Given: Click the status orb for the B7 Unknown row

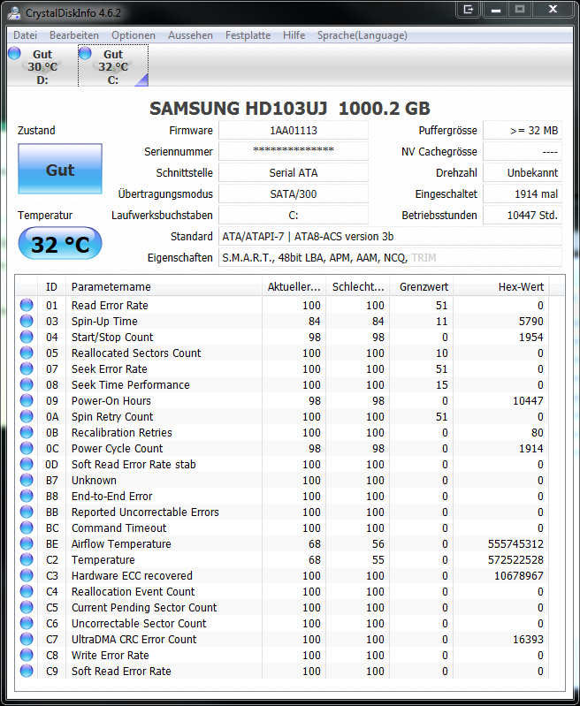Looking at the screenshot, I should pos(27,480).
